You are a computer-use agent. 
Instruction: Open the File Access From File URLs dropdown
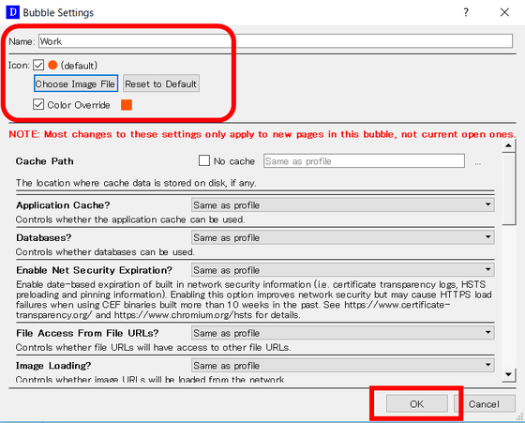pyautogui.click(x=343, y=333)
